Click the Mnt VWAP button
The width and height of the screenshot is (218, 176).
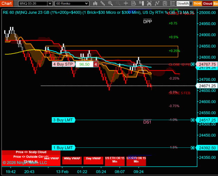tap(52, 158)
